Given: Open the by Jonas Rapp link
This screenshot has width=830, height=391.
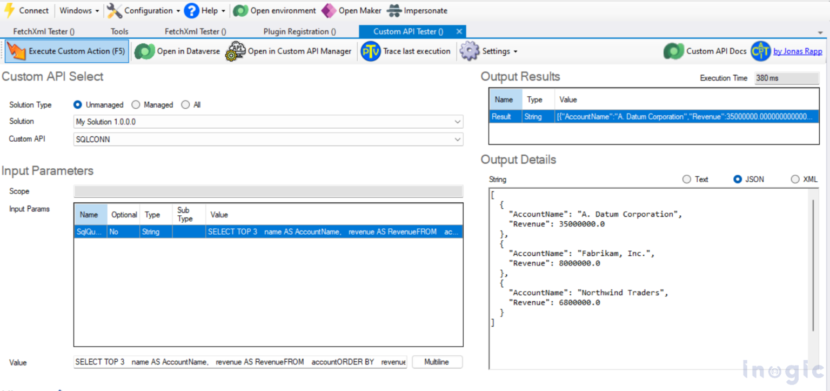Looking at the screenshot, I should tap(798, 51).
